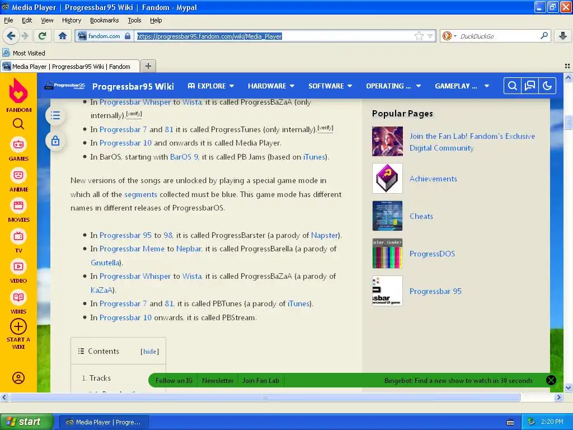The height and width of the screenshot is (430, 573).
Task: Open Fandom Movies section
Action: [18, 210]
